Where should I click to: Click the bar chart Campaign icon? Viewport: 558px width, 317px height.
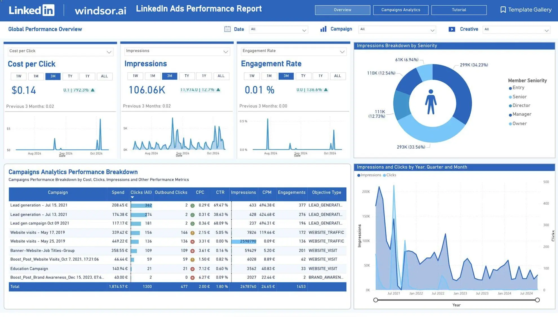pyautogui.click(x=323, y=29)
